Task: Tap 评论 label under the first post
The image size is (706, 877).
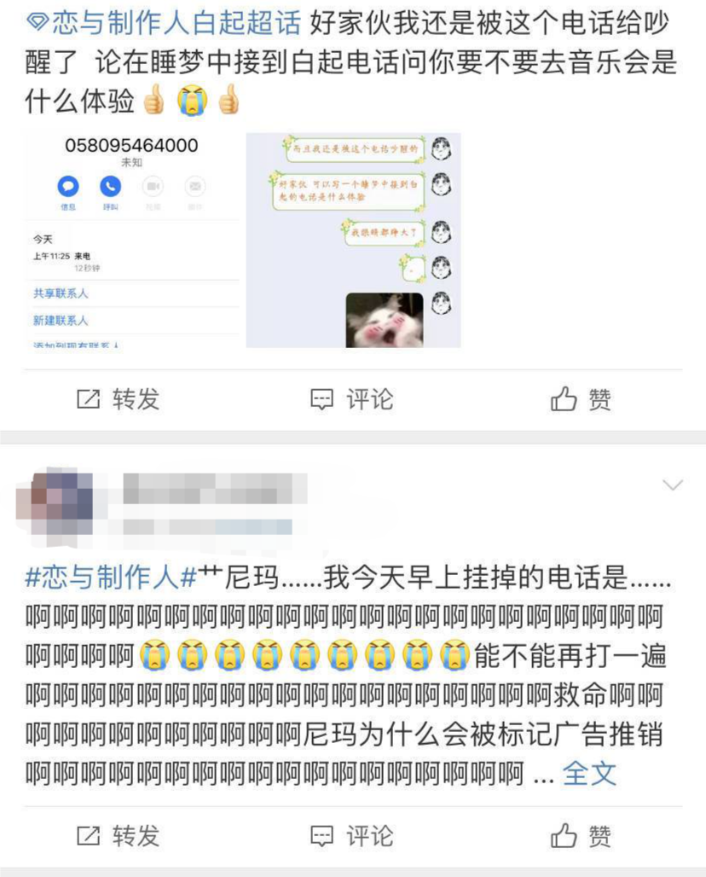Action: [x=370, y=399]
